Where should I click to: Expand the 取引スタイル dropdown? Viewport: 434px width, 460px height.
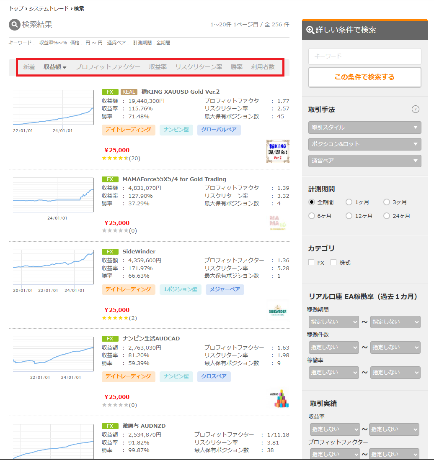coord(364,128)
